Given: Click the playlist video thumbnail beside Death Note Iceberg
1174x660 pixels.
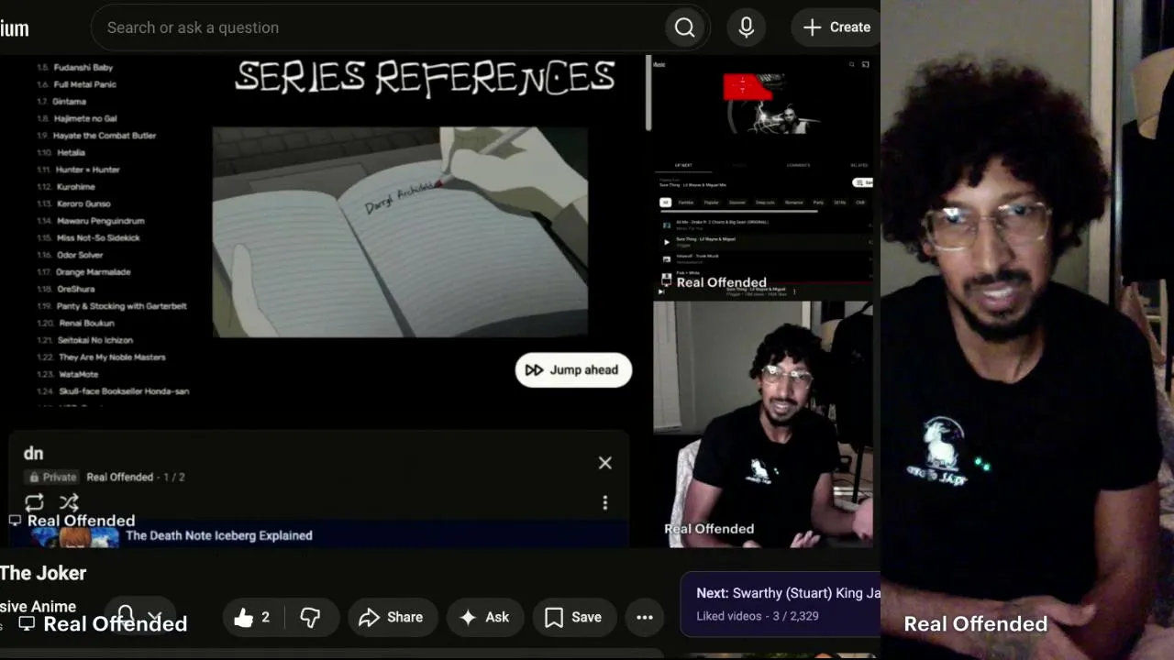Looking at the screenshot, I should click(76, 537).
